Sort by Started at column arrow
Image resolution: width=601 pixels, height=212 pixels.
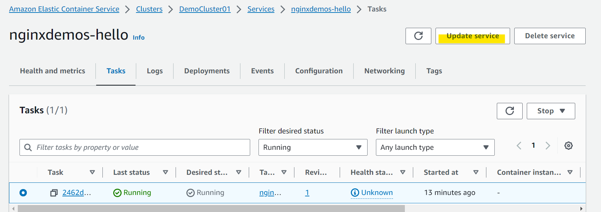(x=476, y=172)
